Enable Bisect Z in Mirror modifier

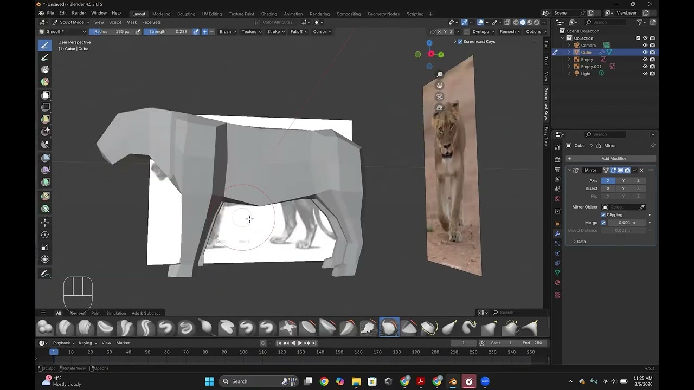pos(638,188)
